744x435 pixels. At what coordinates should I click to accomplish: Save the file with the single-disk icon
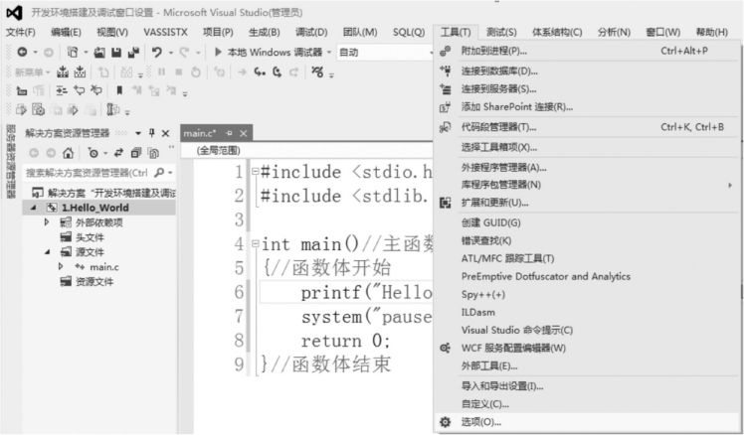coord(116,52)
